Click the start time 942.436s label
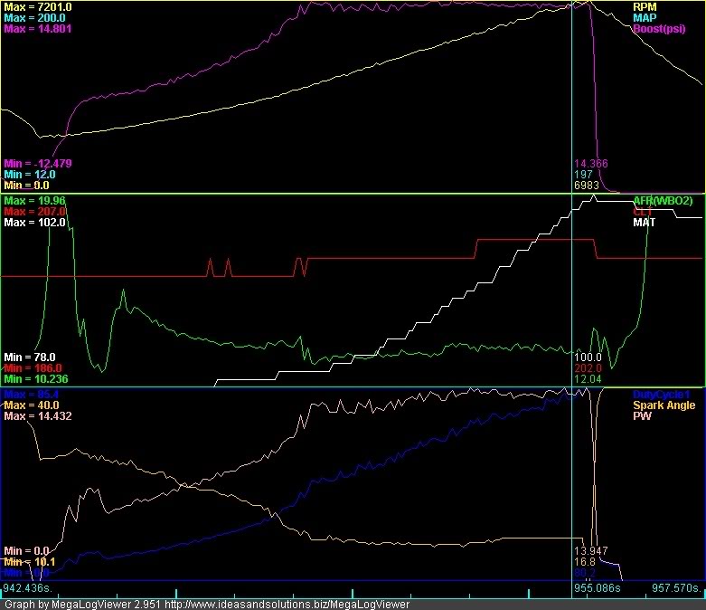 pos(28,588)
